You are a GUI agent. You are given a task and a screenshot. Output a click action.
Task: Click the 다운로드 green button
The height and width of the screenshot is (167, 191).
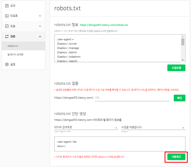click(x=176, y=157)
